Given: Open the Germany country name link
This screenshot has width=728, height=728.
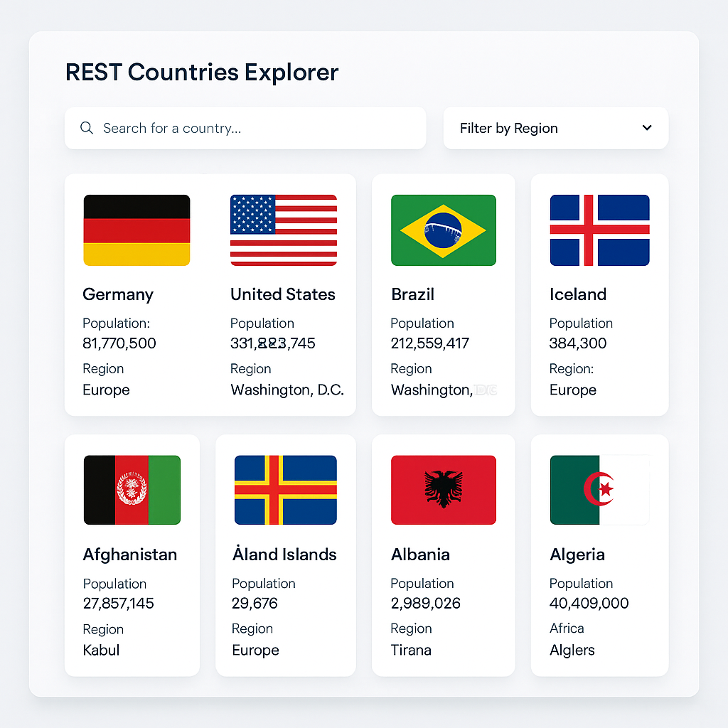Looking at the screenshot, I should [x=118, y=294].
